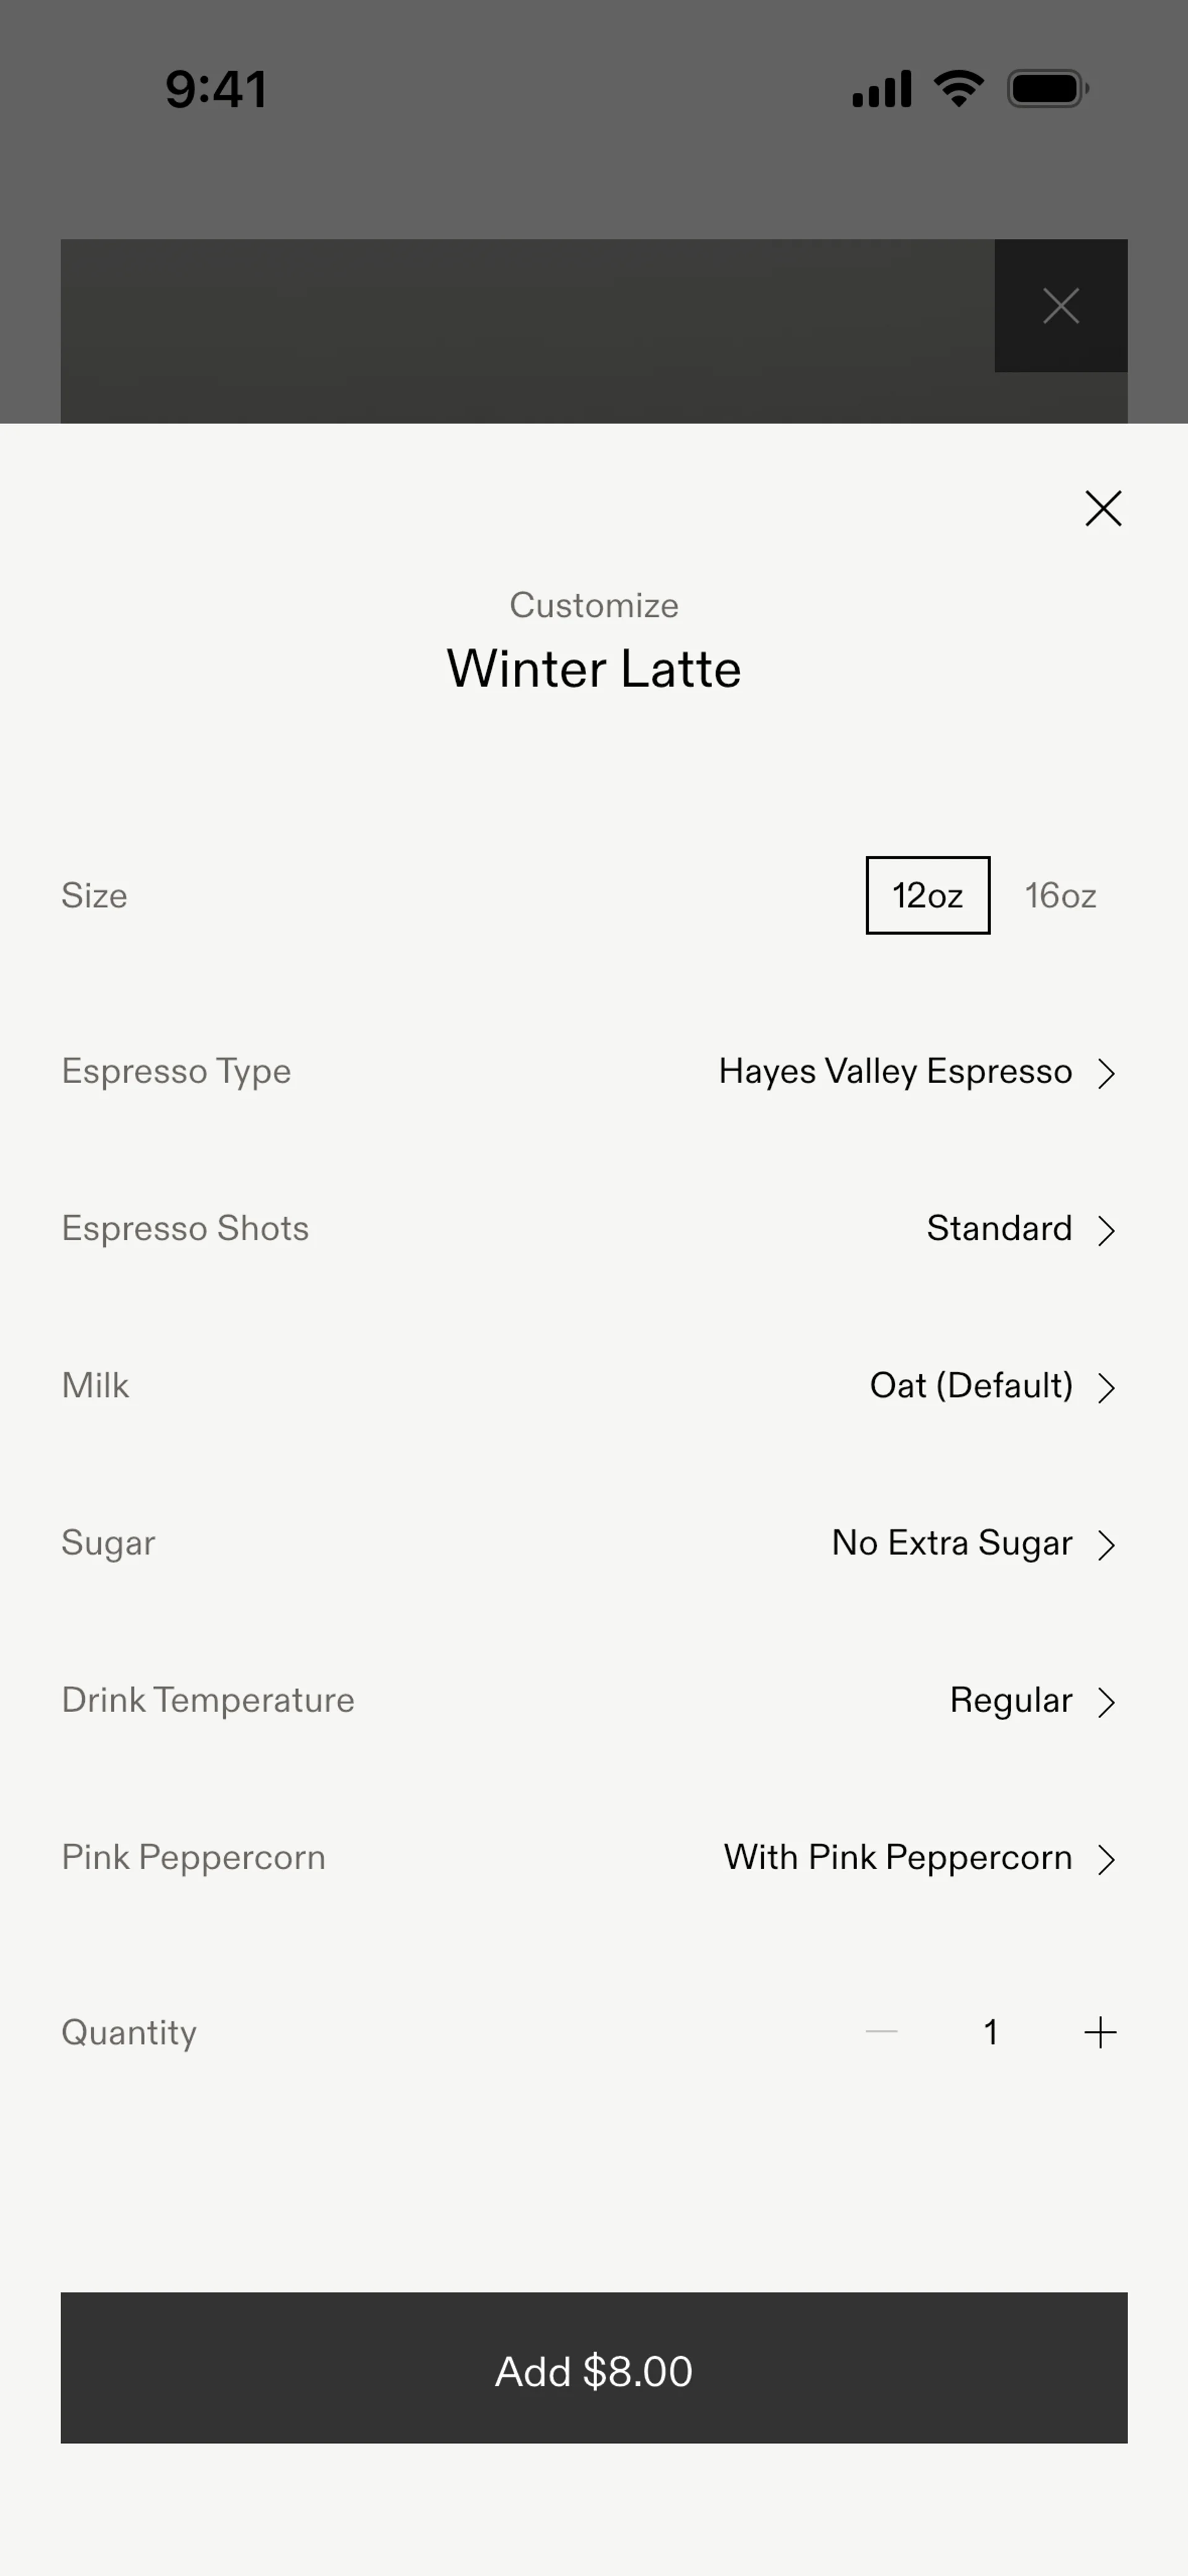Decrease quantity with the minus icon
Image resolution: width=1188 pixels, height=2576 pixels.
[x=881, y=2032]
